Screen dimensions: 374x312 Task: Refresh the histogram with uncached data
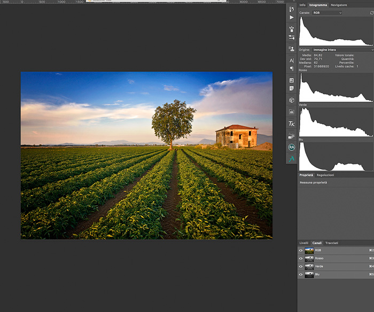click(371, 13)
